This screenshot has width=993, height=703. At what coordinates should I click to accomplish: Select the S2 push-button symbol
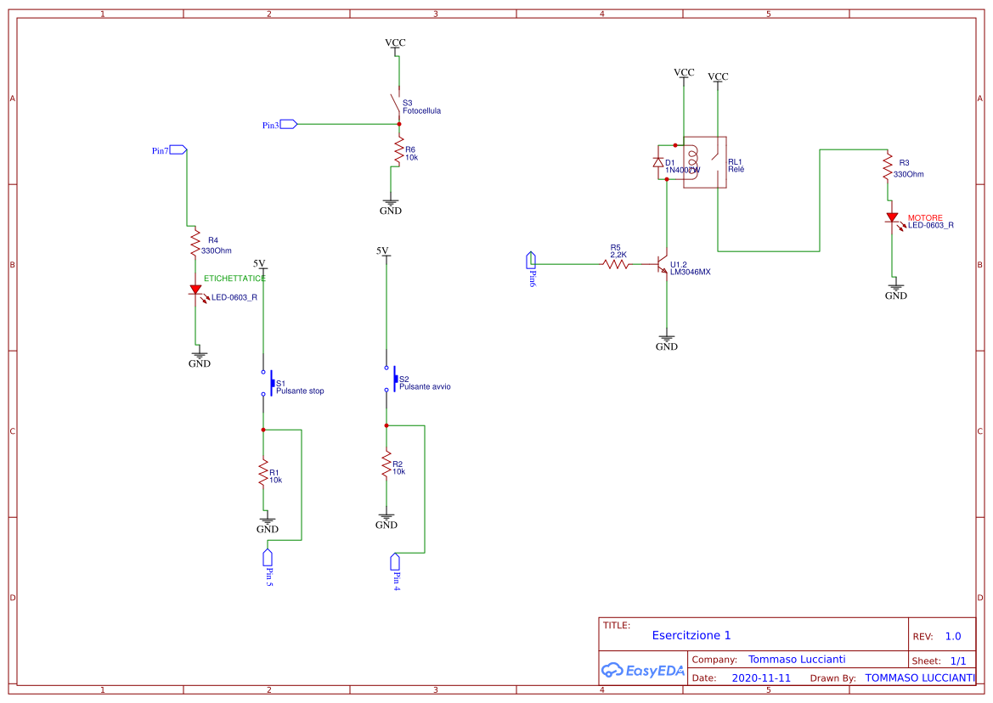tap(390, 379)
